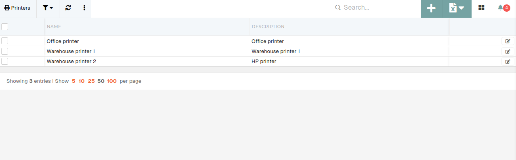Open the vertical dots more-options menu
516x160 pixels.
84,8
